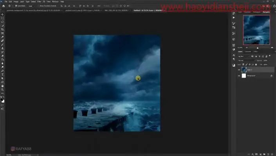Change screen mode icon at toolbar bottom
276x156 pixels.
2,109
